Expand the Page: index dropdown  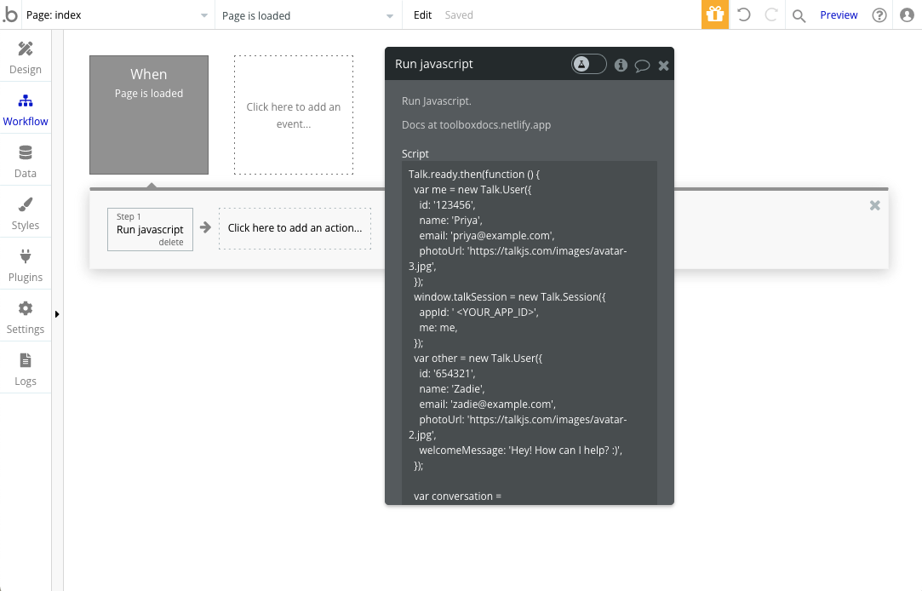pyautogui.click(x=117, y=15)
